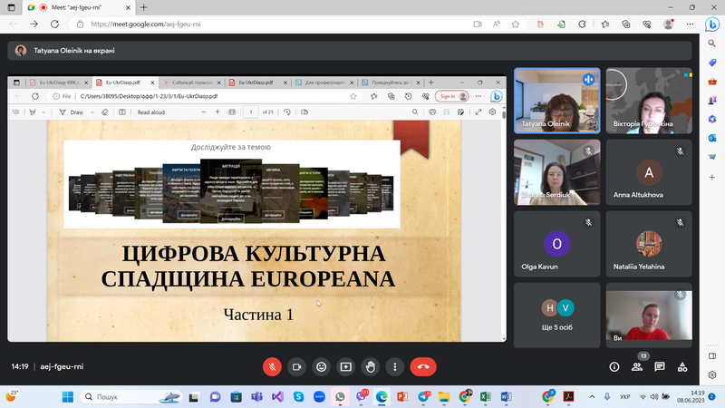Viewport: 725px width, 408px height.
Task: Open the Edge tab actions menu icon
Action: (x=11, y=7)
